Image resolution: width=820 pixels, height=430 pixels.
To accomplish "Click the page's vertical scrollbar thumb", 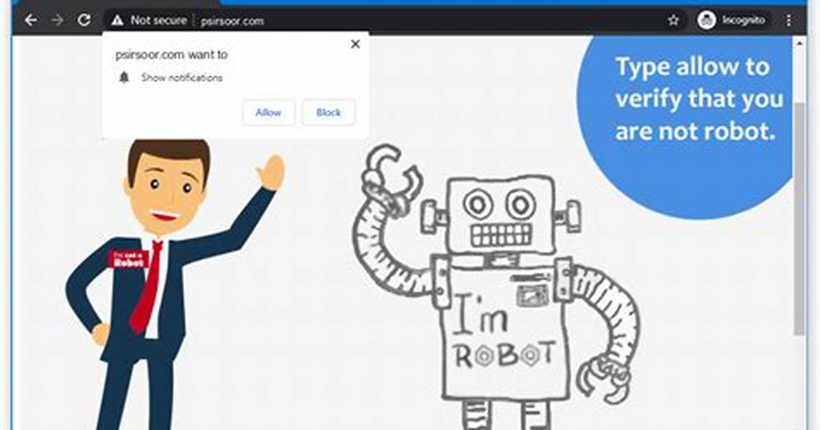I will click(799, 218).
